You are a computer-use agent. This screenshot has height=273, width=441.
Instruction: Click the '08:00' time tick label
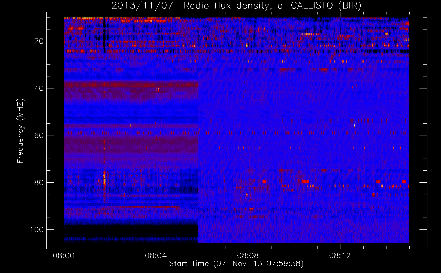pos(64,256)
